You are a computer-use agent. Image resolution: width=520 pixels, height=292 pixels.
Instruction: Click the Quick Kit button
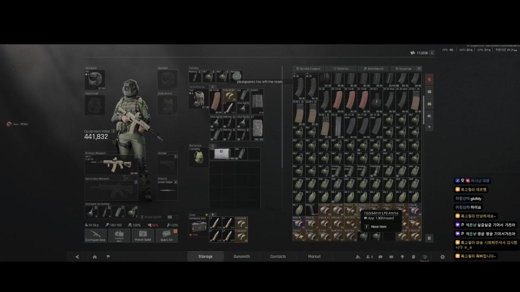pos(167,236)
